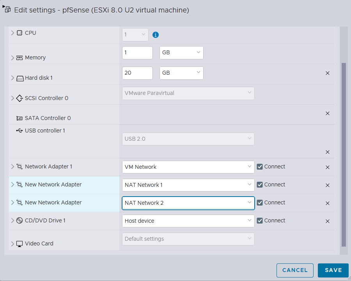The image size is (351, 281).
Task: Remove the adapter on NAT Network 1
Action: click(x=328, y=185)
